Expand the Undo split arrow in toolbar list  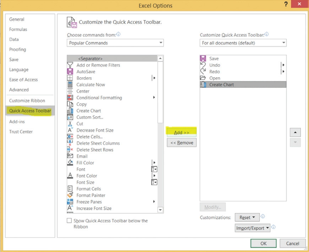point(283,65)
